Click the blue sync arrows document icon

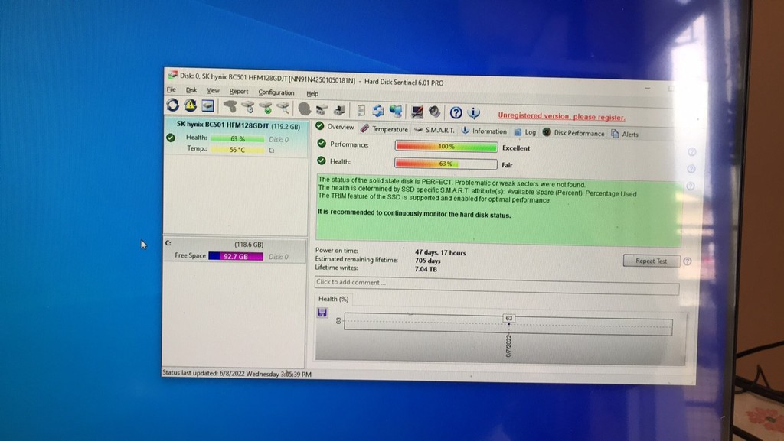tap(378, 111)
